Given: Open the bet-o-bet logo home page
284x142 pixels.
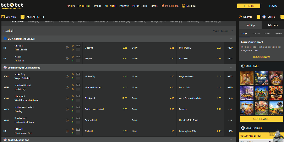Looking at the screenshot, I should (x=12, y=6).
